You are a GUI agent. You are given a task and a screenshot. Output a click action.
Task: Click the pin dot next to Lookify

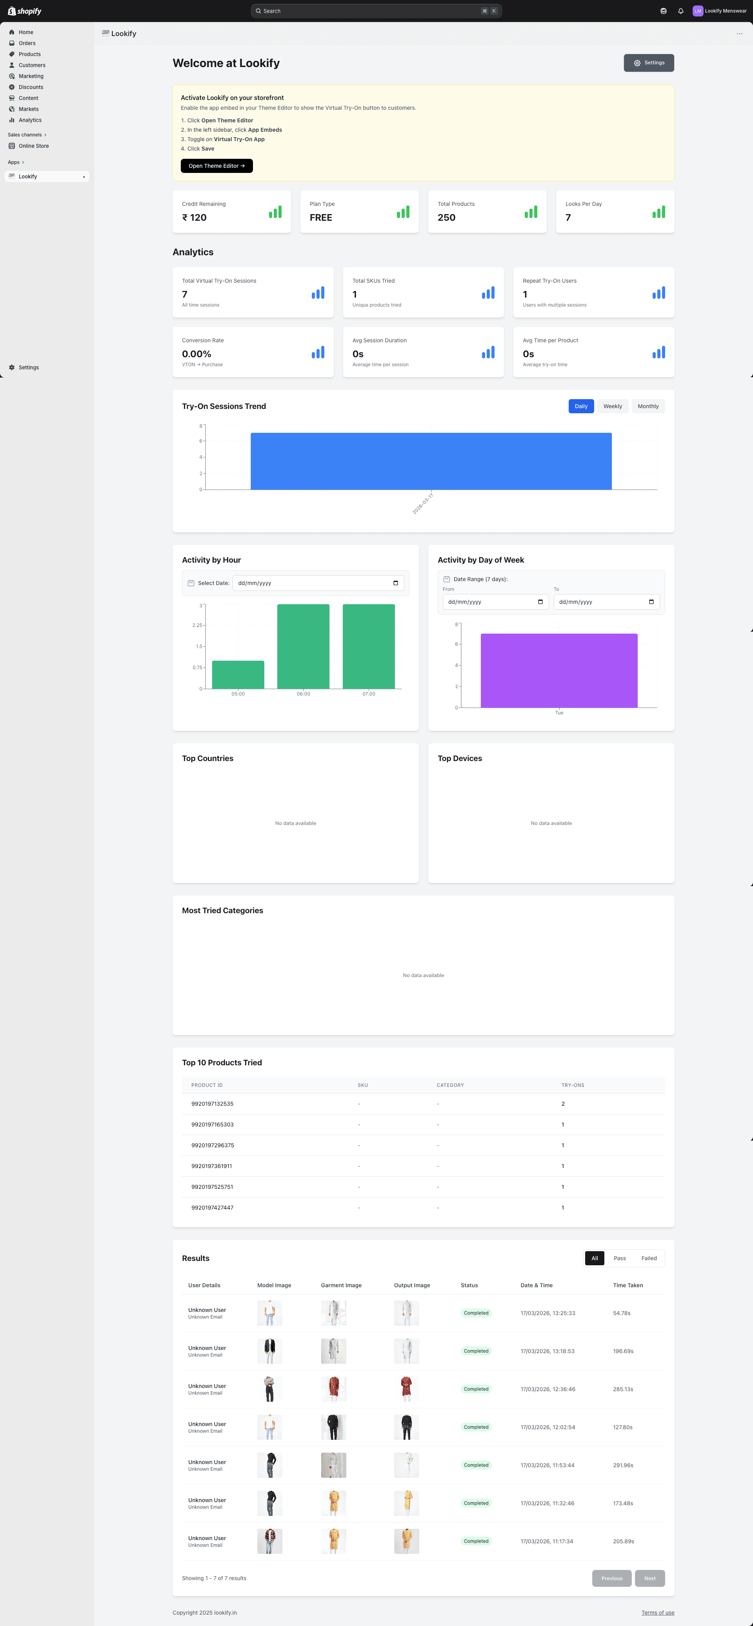pyautogui.click(x=83, y=177)
